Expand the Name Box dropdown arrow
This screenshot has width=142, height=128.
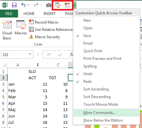(30, 54)
